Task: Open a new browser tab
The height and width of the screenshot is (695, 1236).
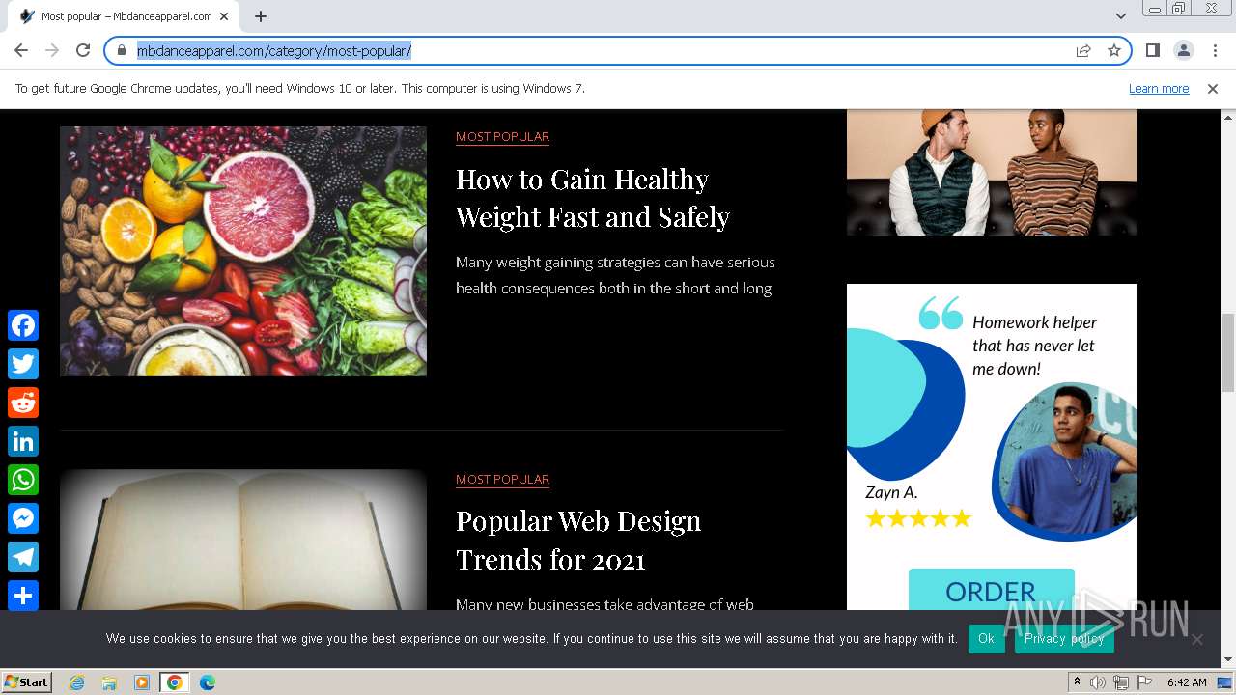Action: 261,16
